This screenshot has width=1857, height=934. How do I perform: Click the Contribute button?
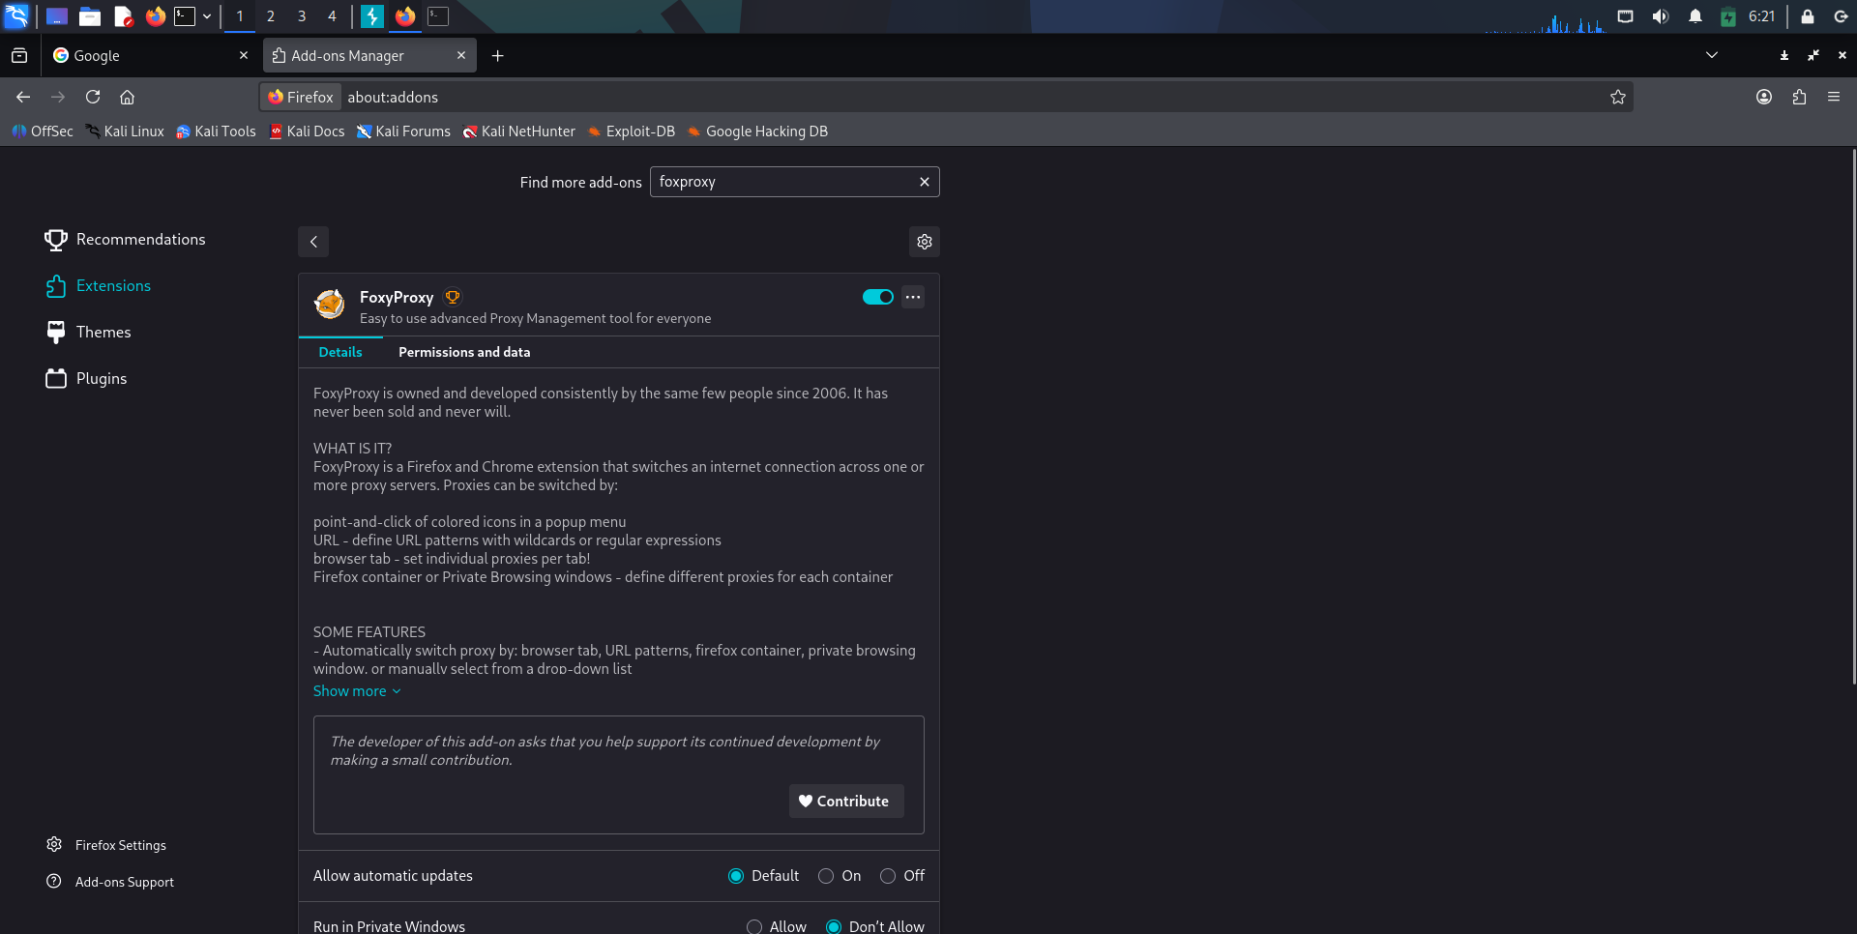click(x=846, y=802)
